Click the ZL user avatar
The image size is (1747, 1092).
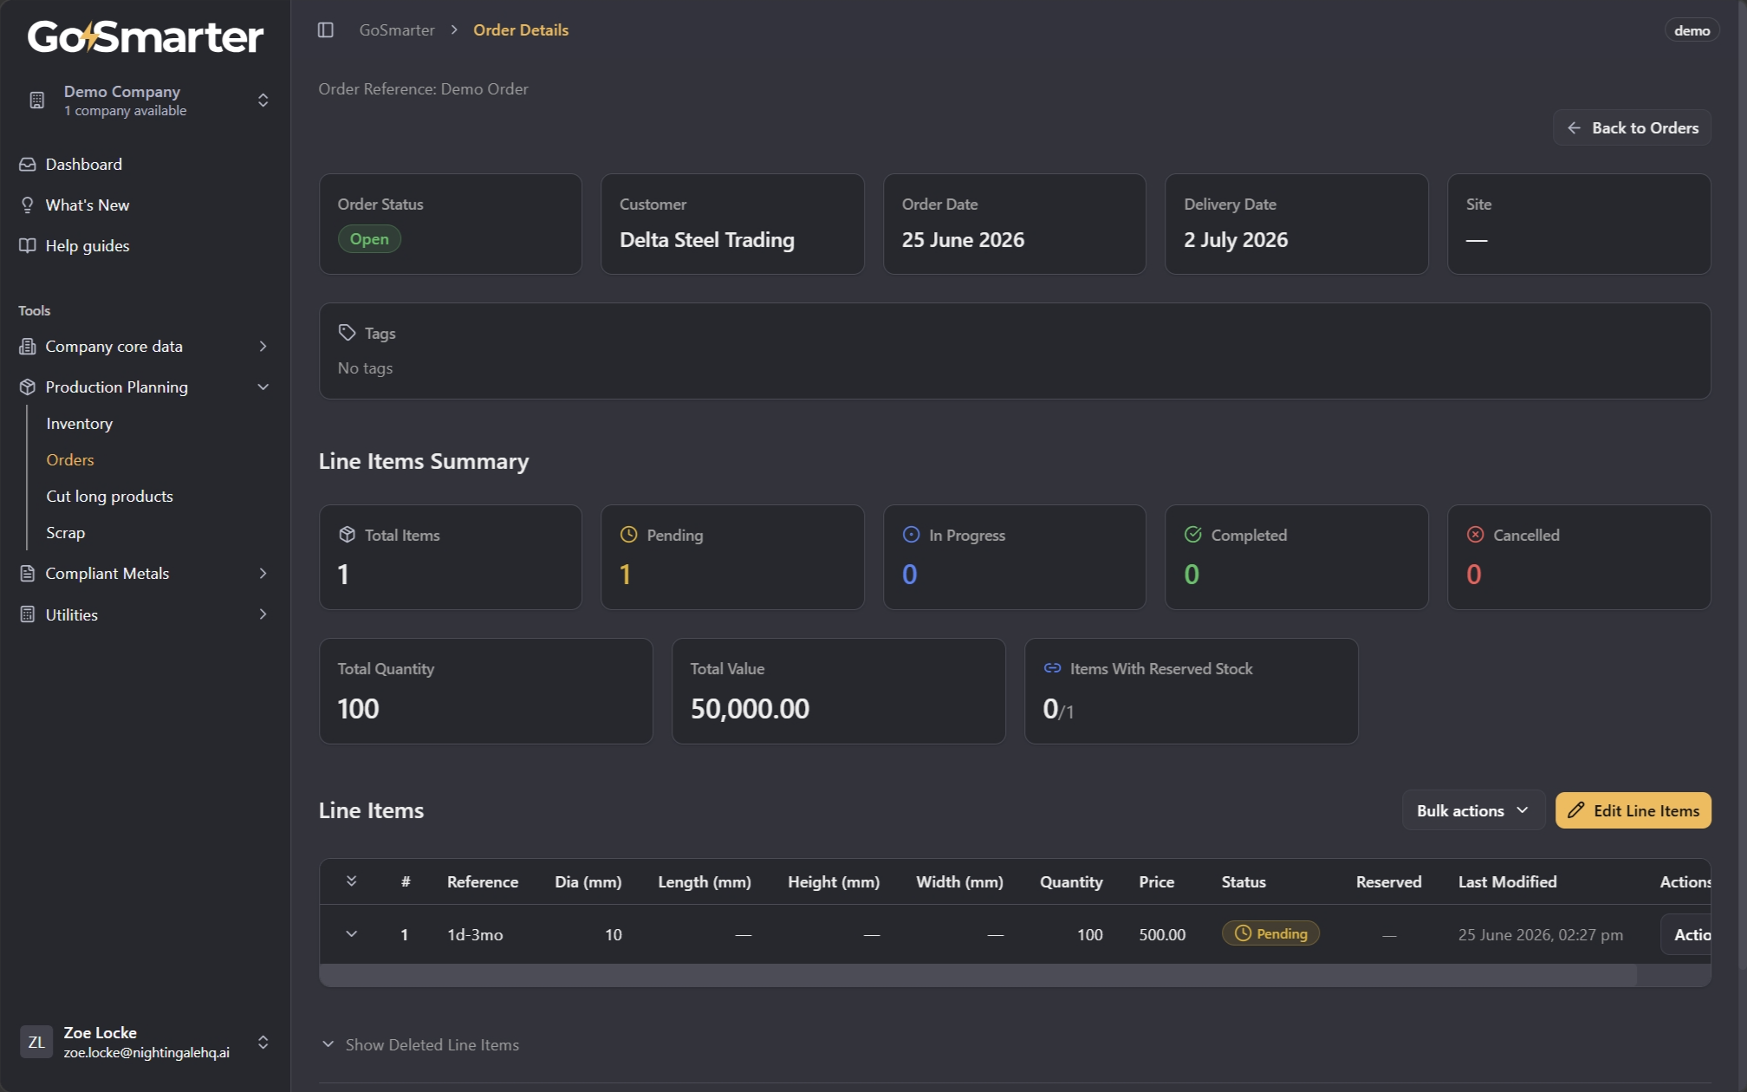[36, 1042]
